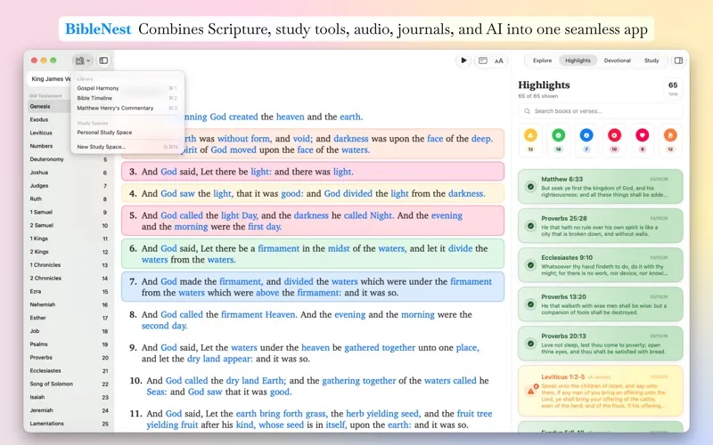Open the text size AA control
Viewport: 713px width, 445px height.
499,61
